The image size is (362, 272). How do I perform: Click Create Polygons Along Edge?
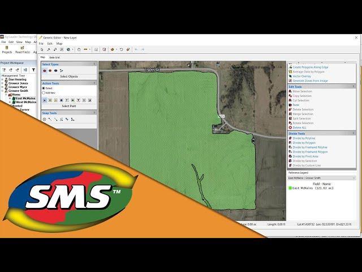[311, 67]
